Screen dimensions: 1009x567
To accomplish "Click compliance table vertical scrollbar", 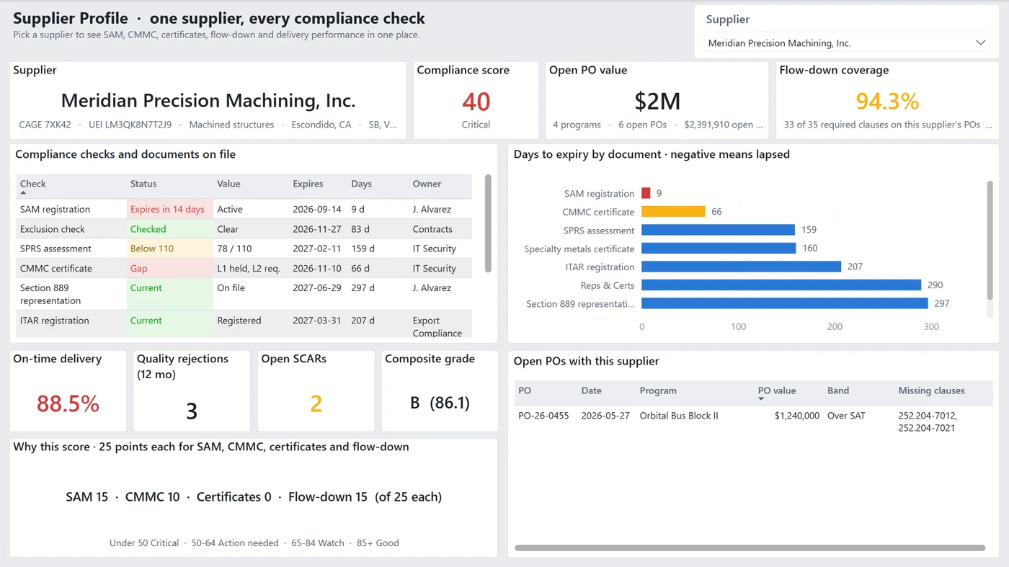I will (x=488, y=223).
